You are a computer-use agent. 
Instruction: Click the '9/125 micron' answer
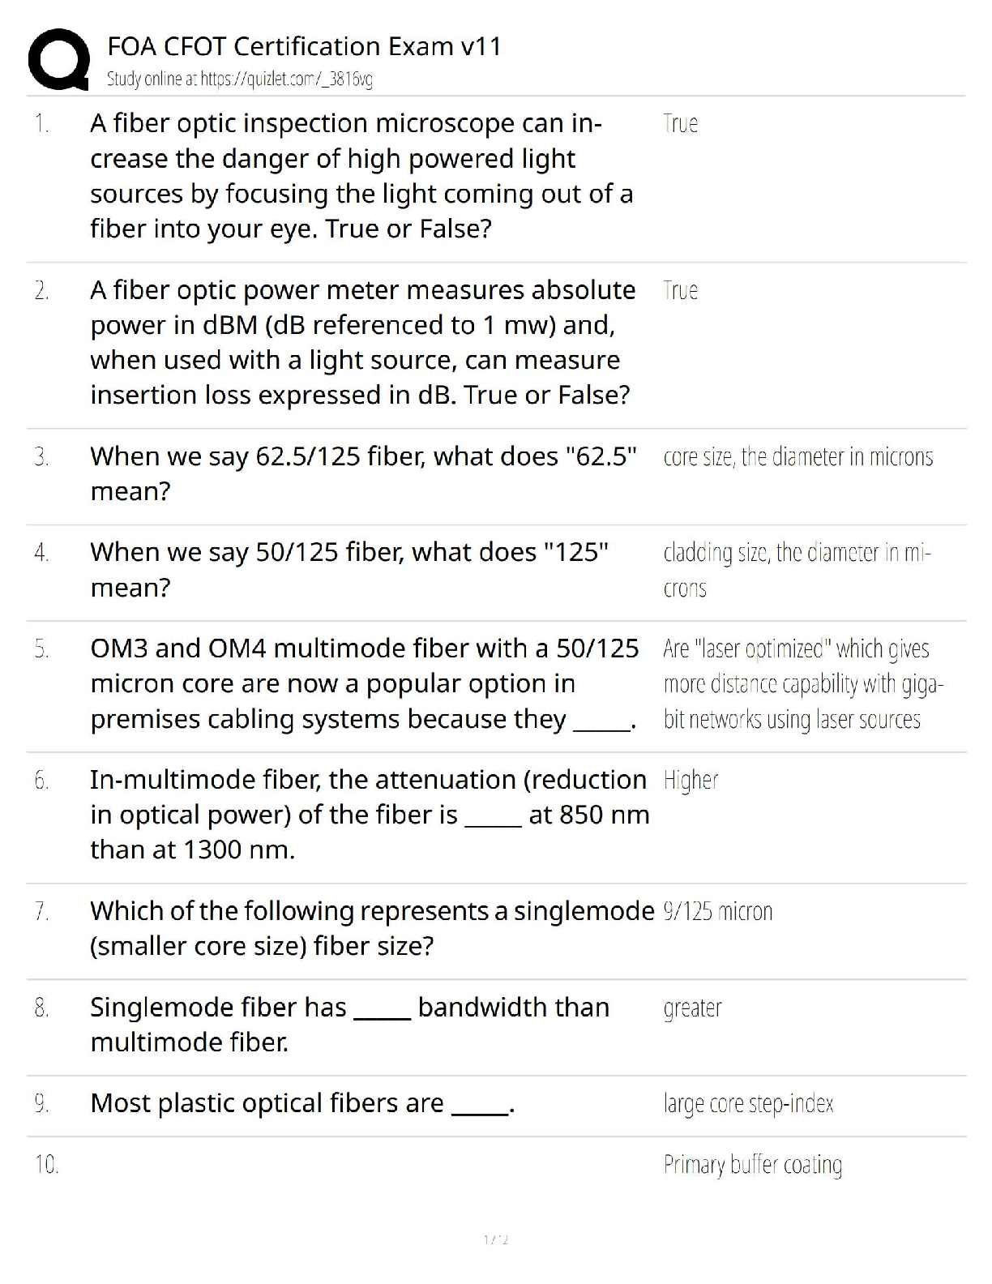[717, 912]
